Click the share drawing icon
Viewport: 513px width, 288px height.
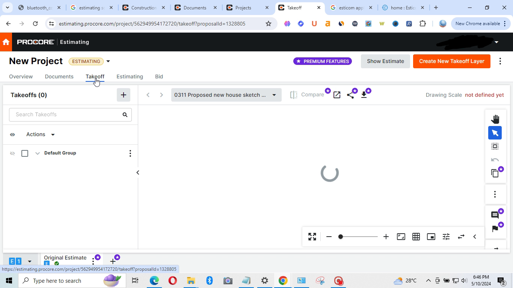[x=350, y=95]
